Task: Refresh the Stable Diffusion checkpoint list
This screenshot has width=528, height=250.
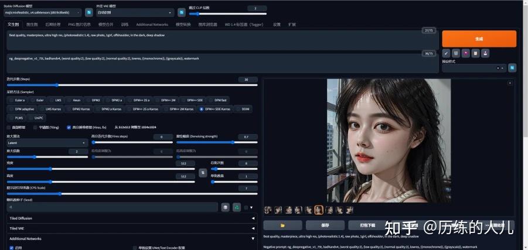Action: pyautogui.click(x=89, y=12)
